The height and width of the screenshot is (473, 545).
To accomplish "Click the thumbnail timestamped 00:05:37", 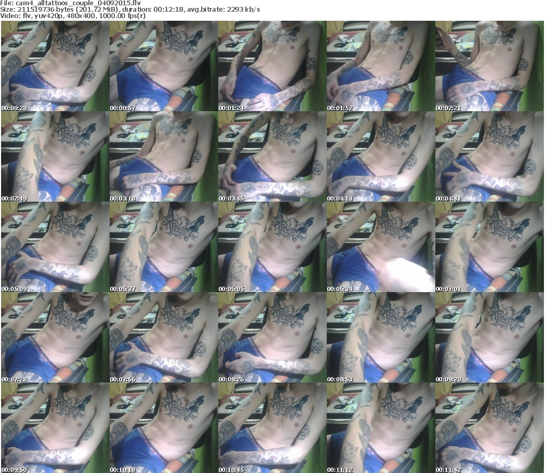I will (164, 247).
